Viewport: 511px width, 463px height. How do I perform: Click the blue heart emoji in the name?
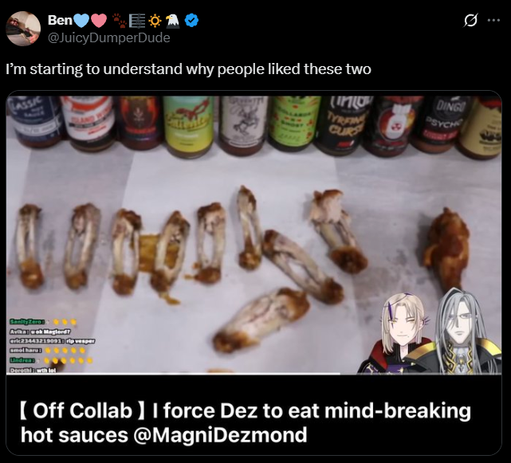[x=81, y=21]
